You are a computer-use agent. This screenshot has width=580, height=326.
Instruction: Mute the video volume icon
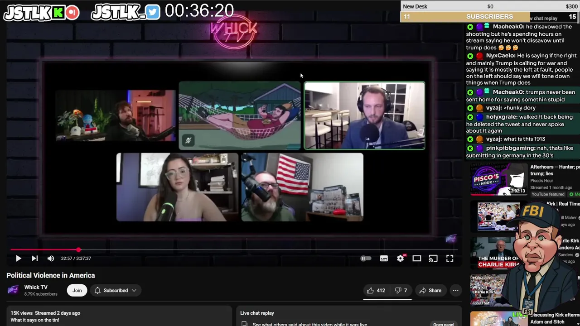click(x=51, y=258)
